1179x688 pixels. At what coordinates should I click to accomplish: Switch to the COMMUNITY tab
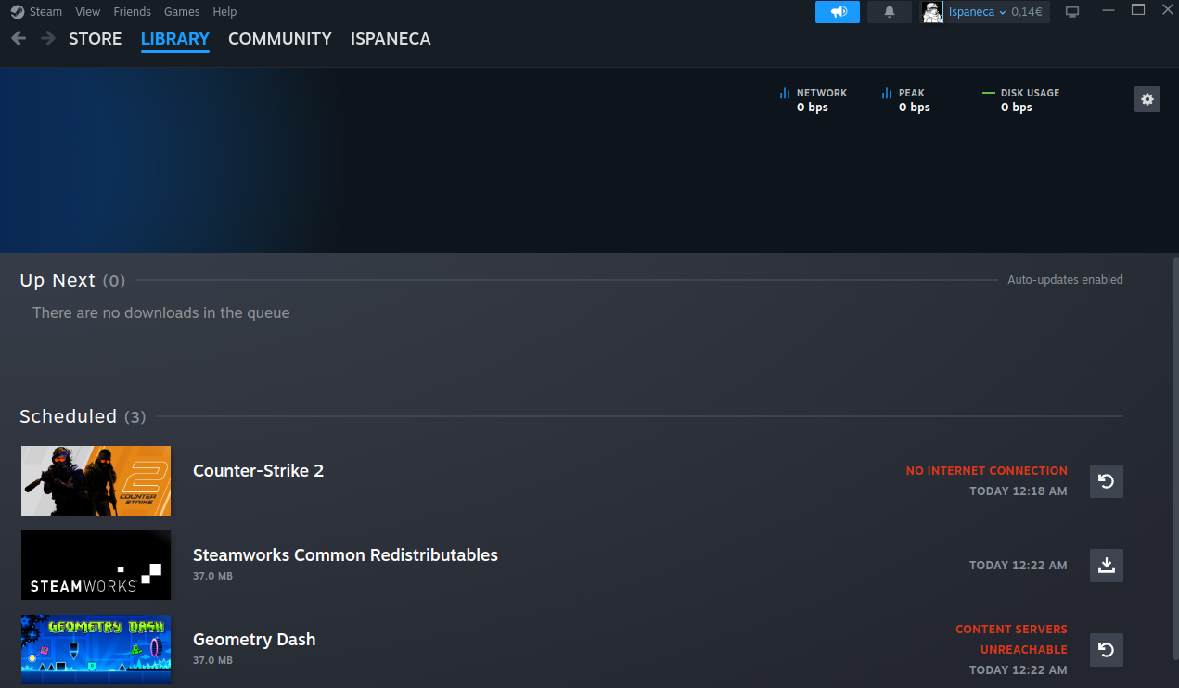280,39
